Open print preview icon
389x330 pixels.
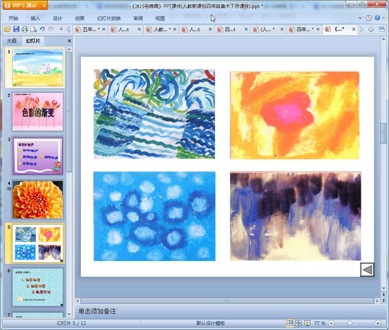(34, 29)
